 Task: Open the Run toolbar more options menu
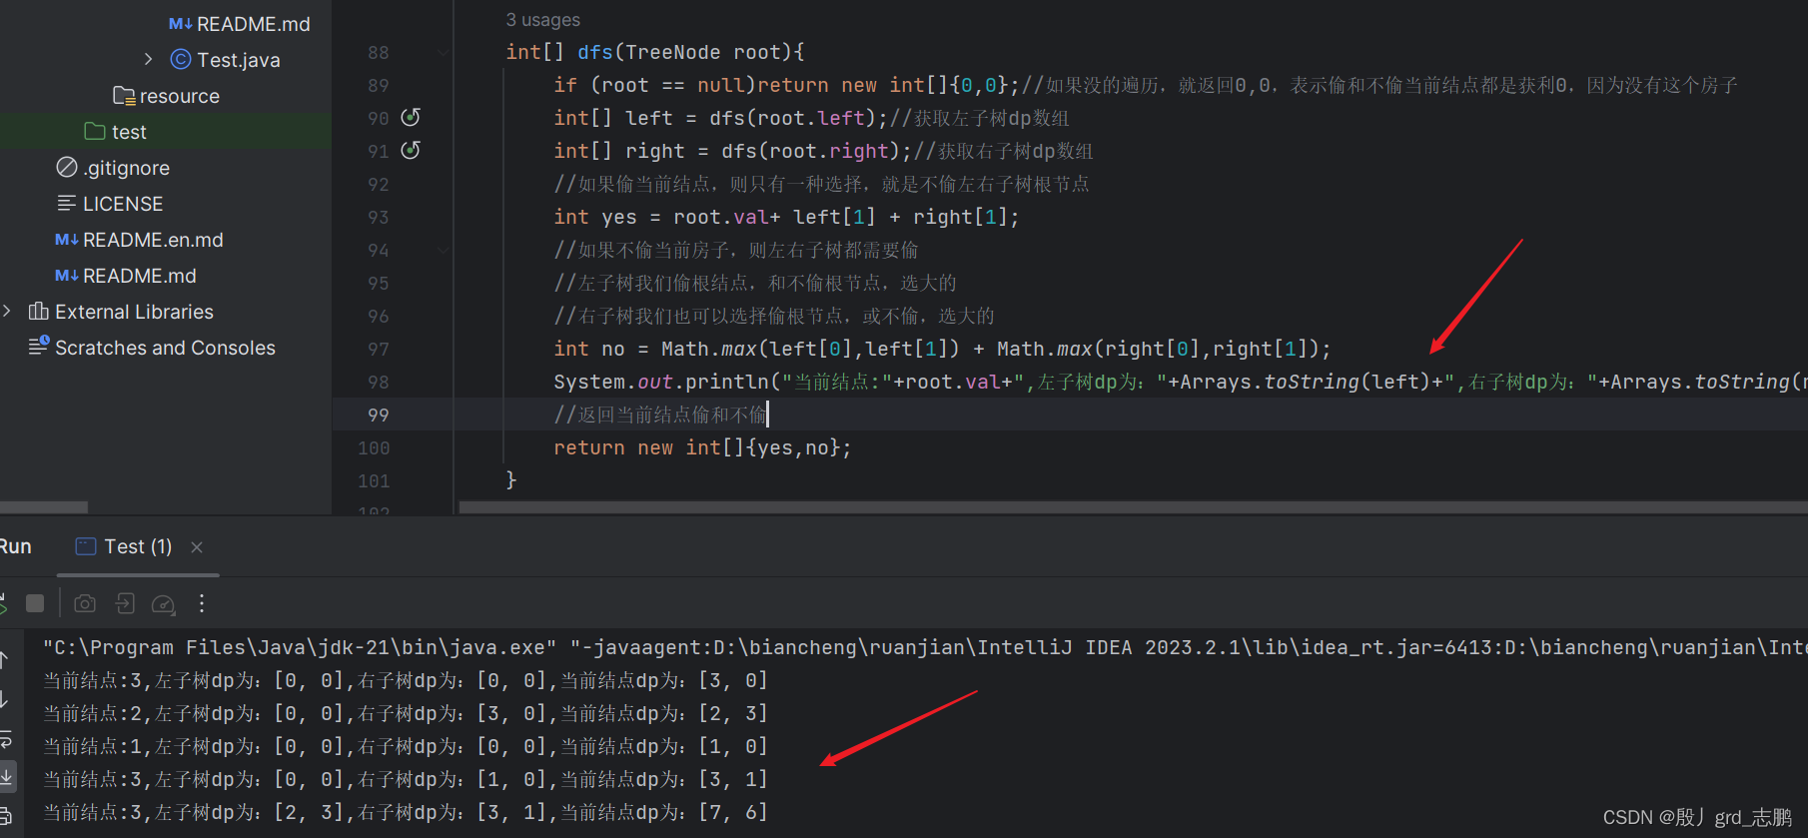coord(202,603)
